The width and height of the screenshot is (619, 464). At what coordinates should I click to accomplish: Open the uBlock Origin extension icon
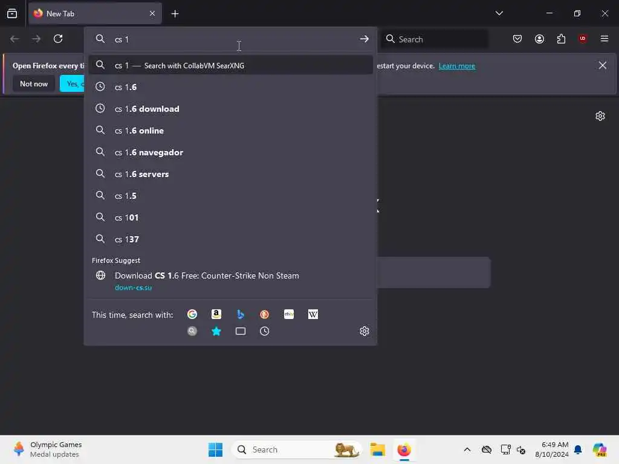coord(583,39)
